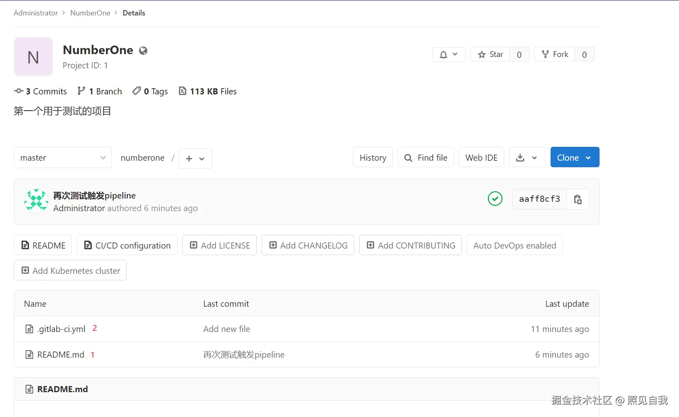Star the NumberOne project
This screenshot has height=417, width=679.
click(490, 55)
